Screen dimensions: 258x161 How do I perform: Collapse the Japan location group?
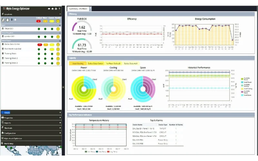[60, 25]
